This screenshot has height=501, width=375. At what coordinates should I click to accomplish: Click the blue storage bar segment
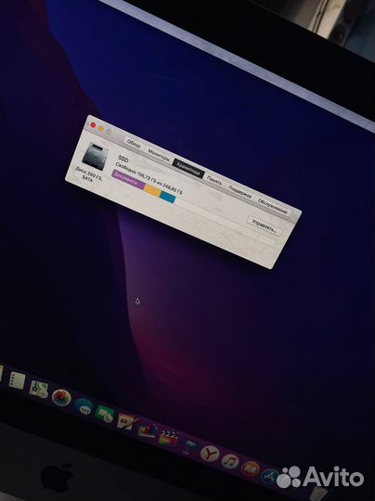[x=168, y=197]
